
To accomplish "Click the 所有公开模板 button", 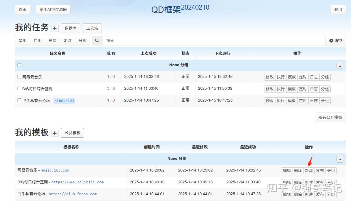I will (x=330, y=117).
